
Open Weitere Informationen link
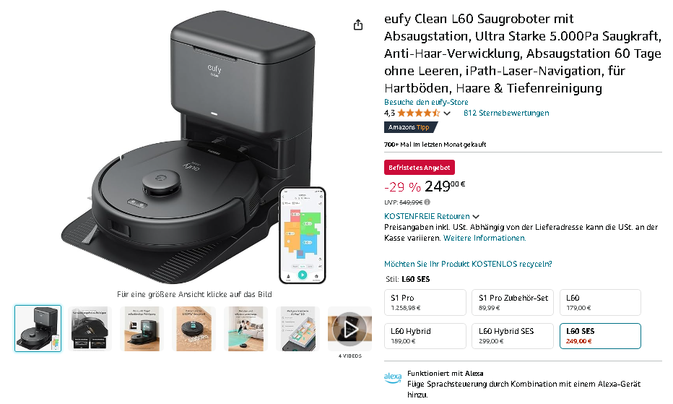(x=485, y=238)
